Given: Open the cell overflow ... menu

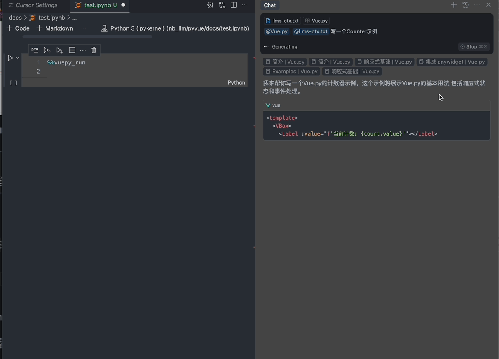Looking at the screenshot, I should click(83, 50).
